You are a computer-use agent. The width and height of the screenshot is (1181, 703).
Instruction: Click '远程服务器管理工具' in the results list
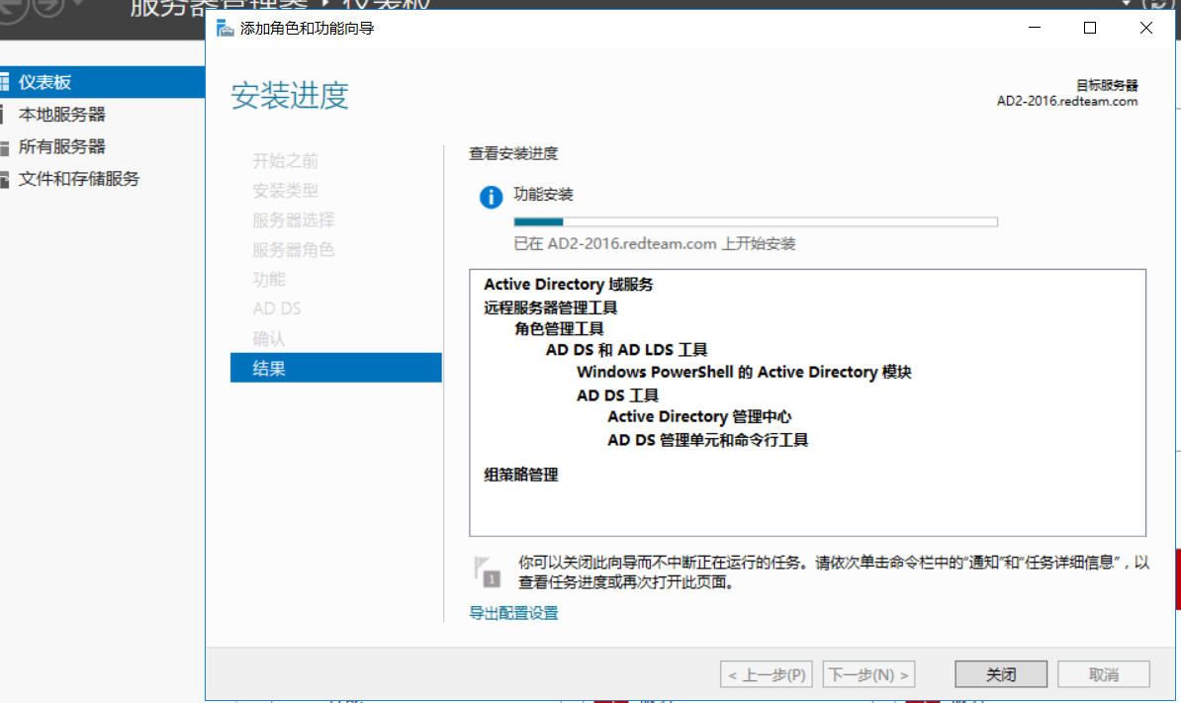[551, 308]
